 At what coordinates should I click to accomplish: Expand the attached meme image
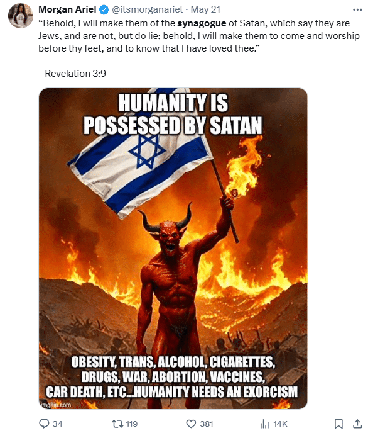(x=173, y=249)
